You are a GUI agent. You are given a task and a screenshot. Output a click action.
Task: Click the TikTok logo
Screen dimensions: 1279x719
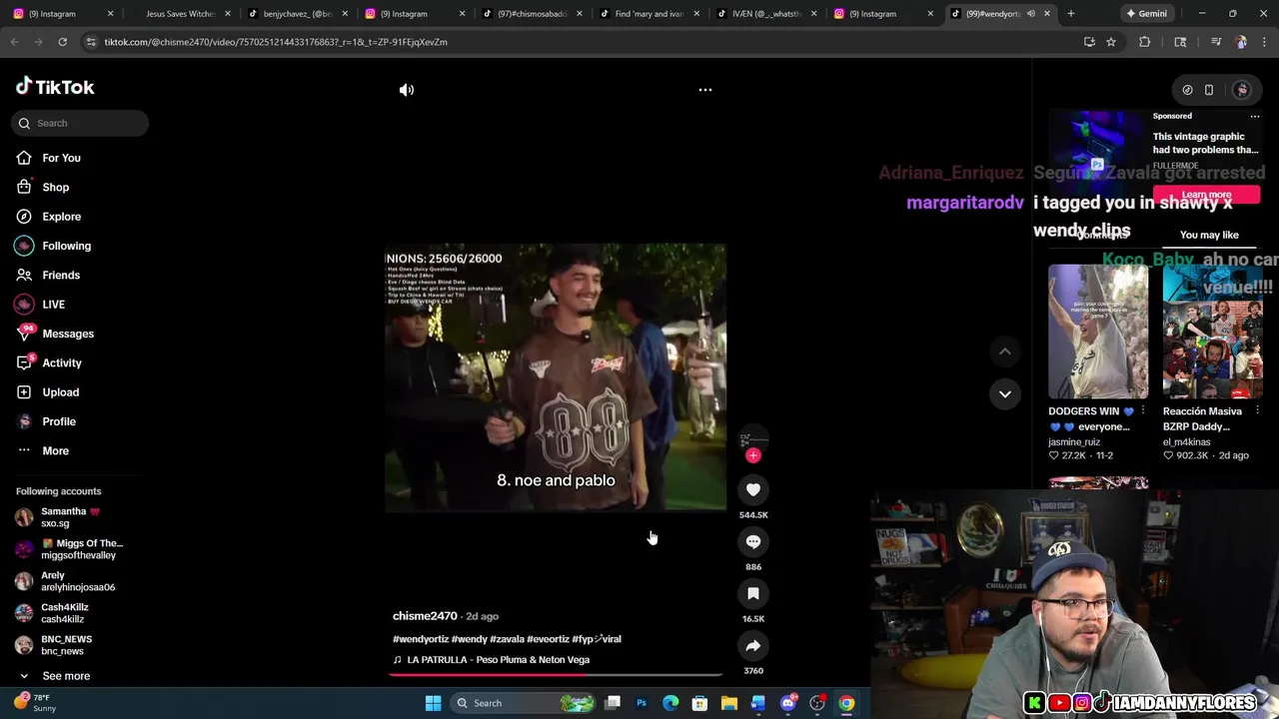(x=55, y=87)
